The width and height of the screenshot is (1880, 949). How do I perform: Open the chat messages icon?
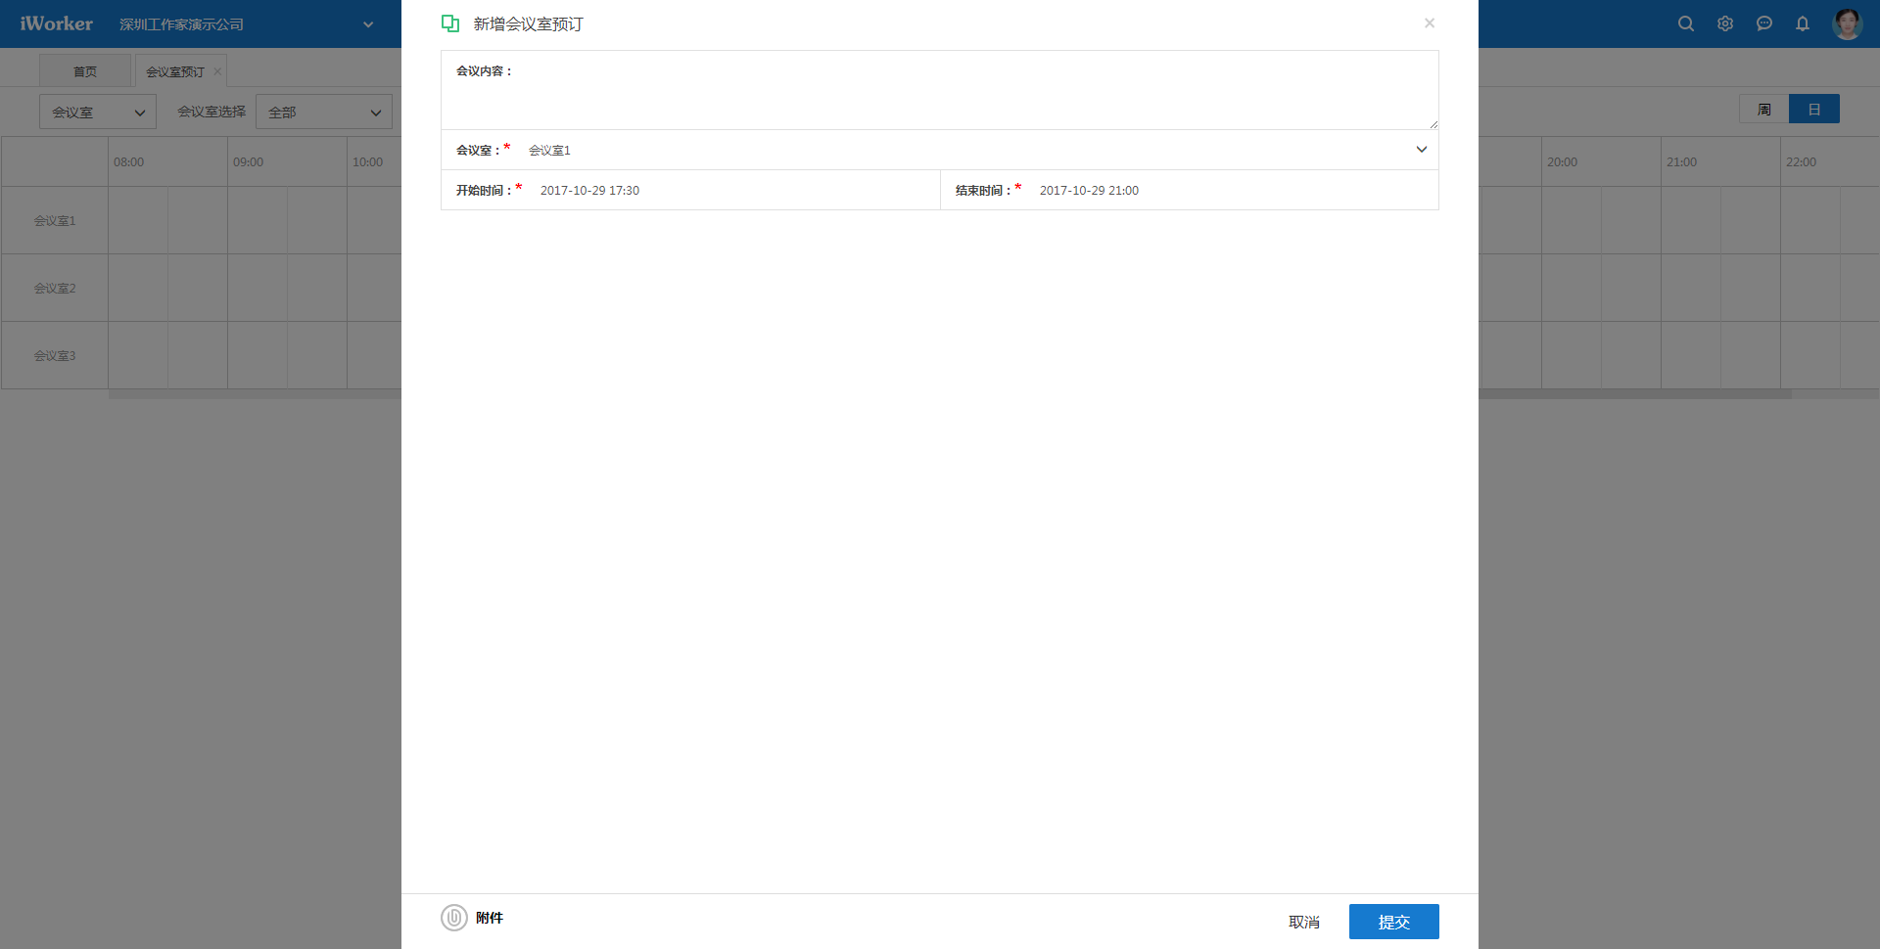tap(1764, 23)
